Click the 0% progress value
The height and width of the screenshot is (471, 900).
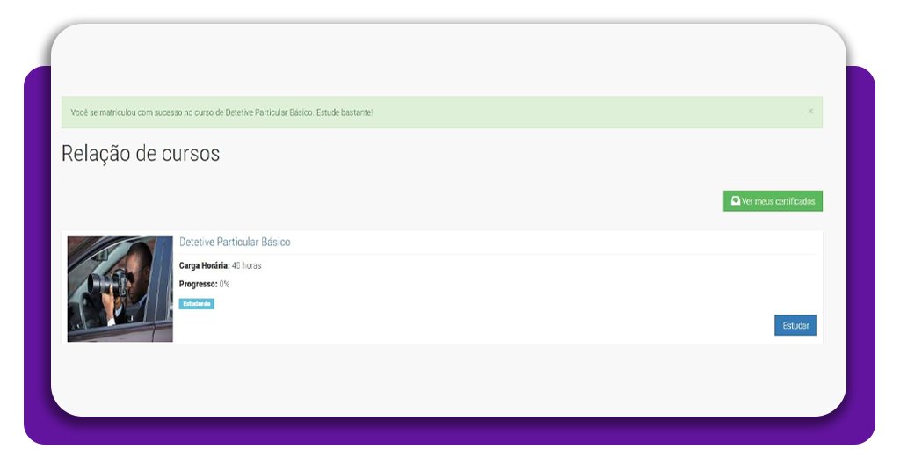[x=224, y=285]
